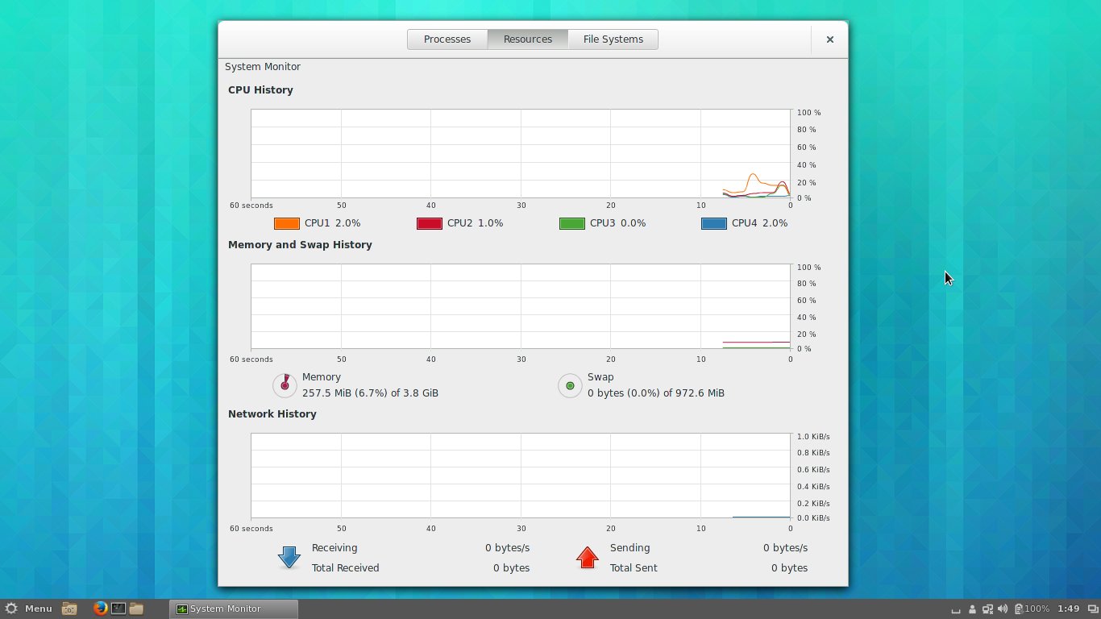Pick a new color for CPU4 swatch

pyautogui.click(x=714, y=223)
